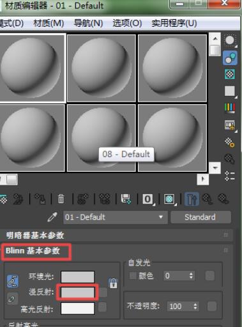This screenshot has width=242, height=327.
Task: Click Select by Material icon
Action: tap(230, 159)
